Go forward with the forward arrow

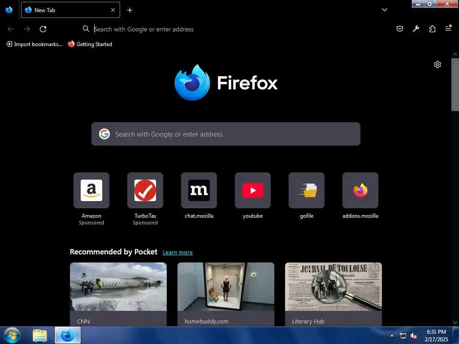pyautogui.click(x=27, y=29)
